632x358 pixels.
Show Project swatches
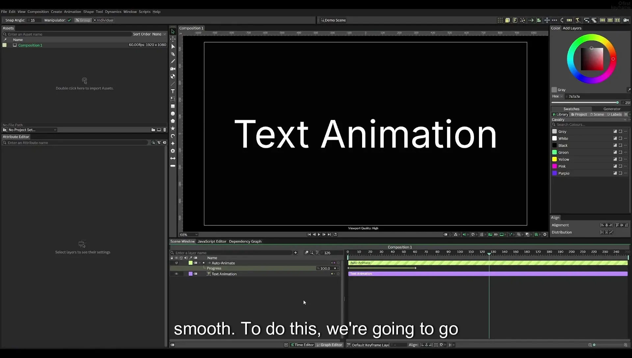click(x=579, y=115)
